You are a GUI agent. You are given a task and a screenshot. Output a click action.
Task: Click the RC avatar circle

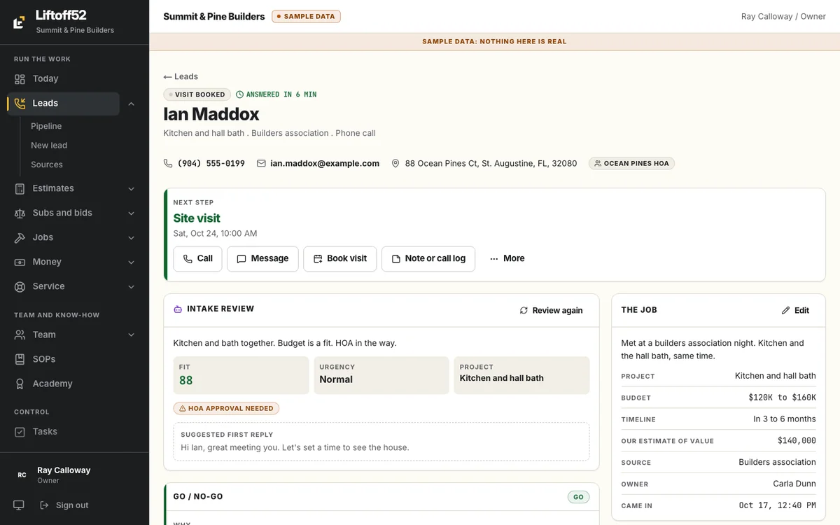[x=22, y=475]
